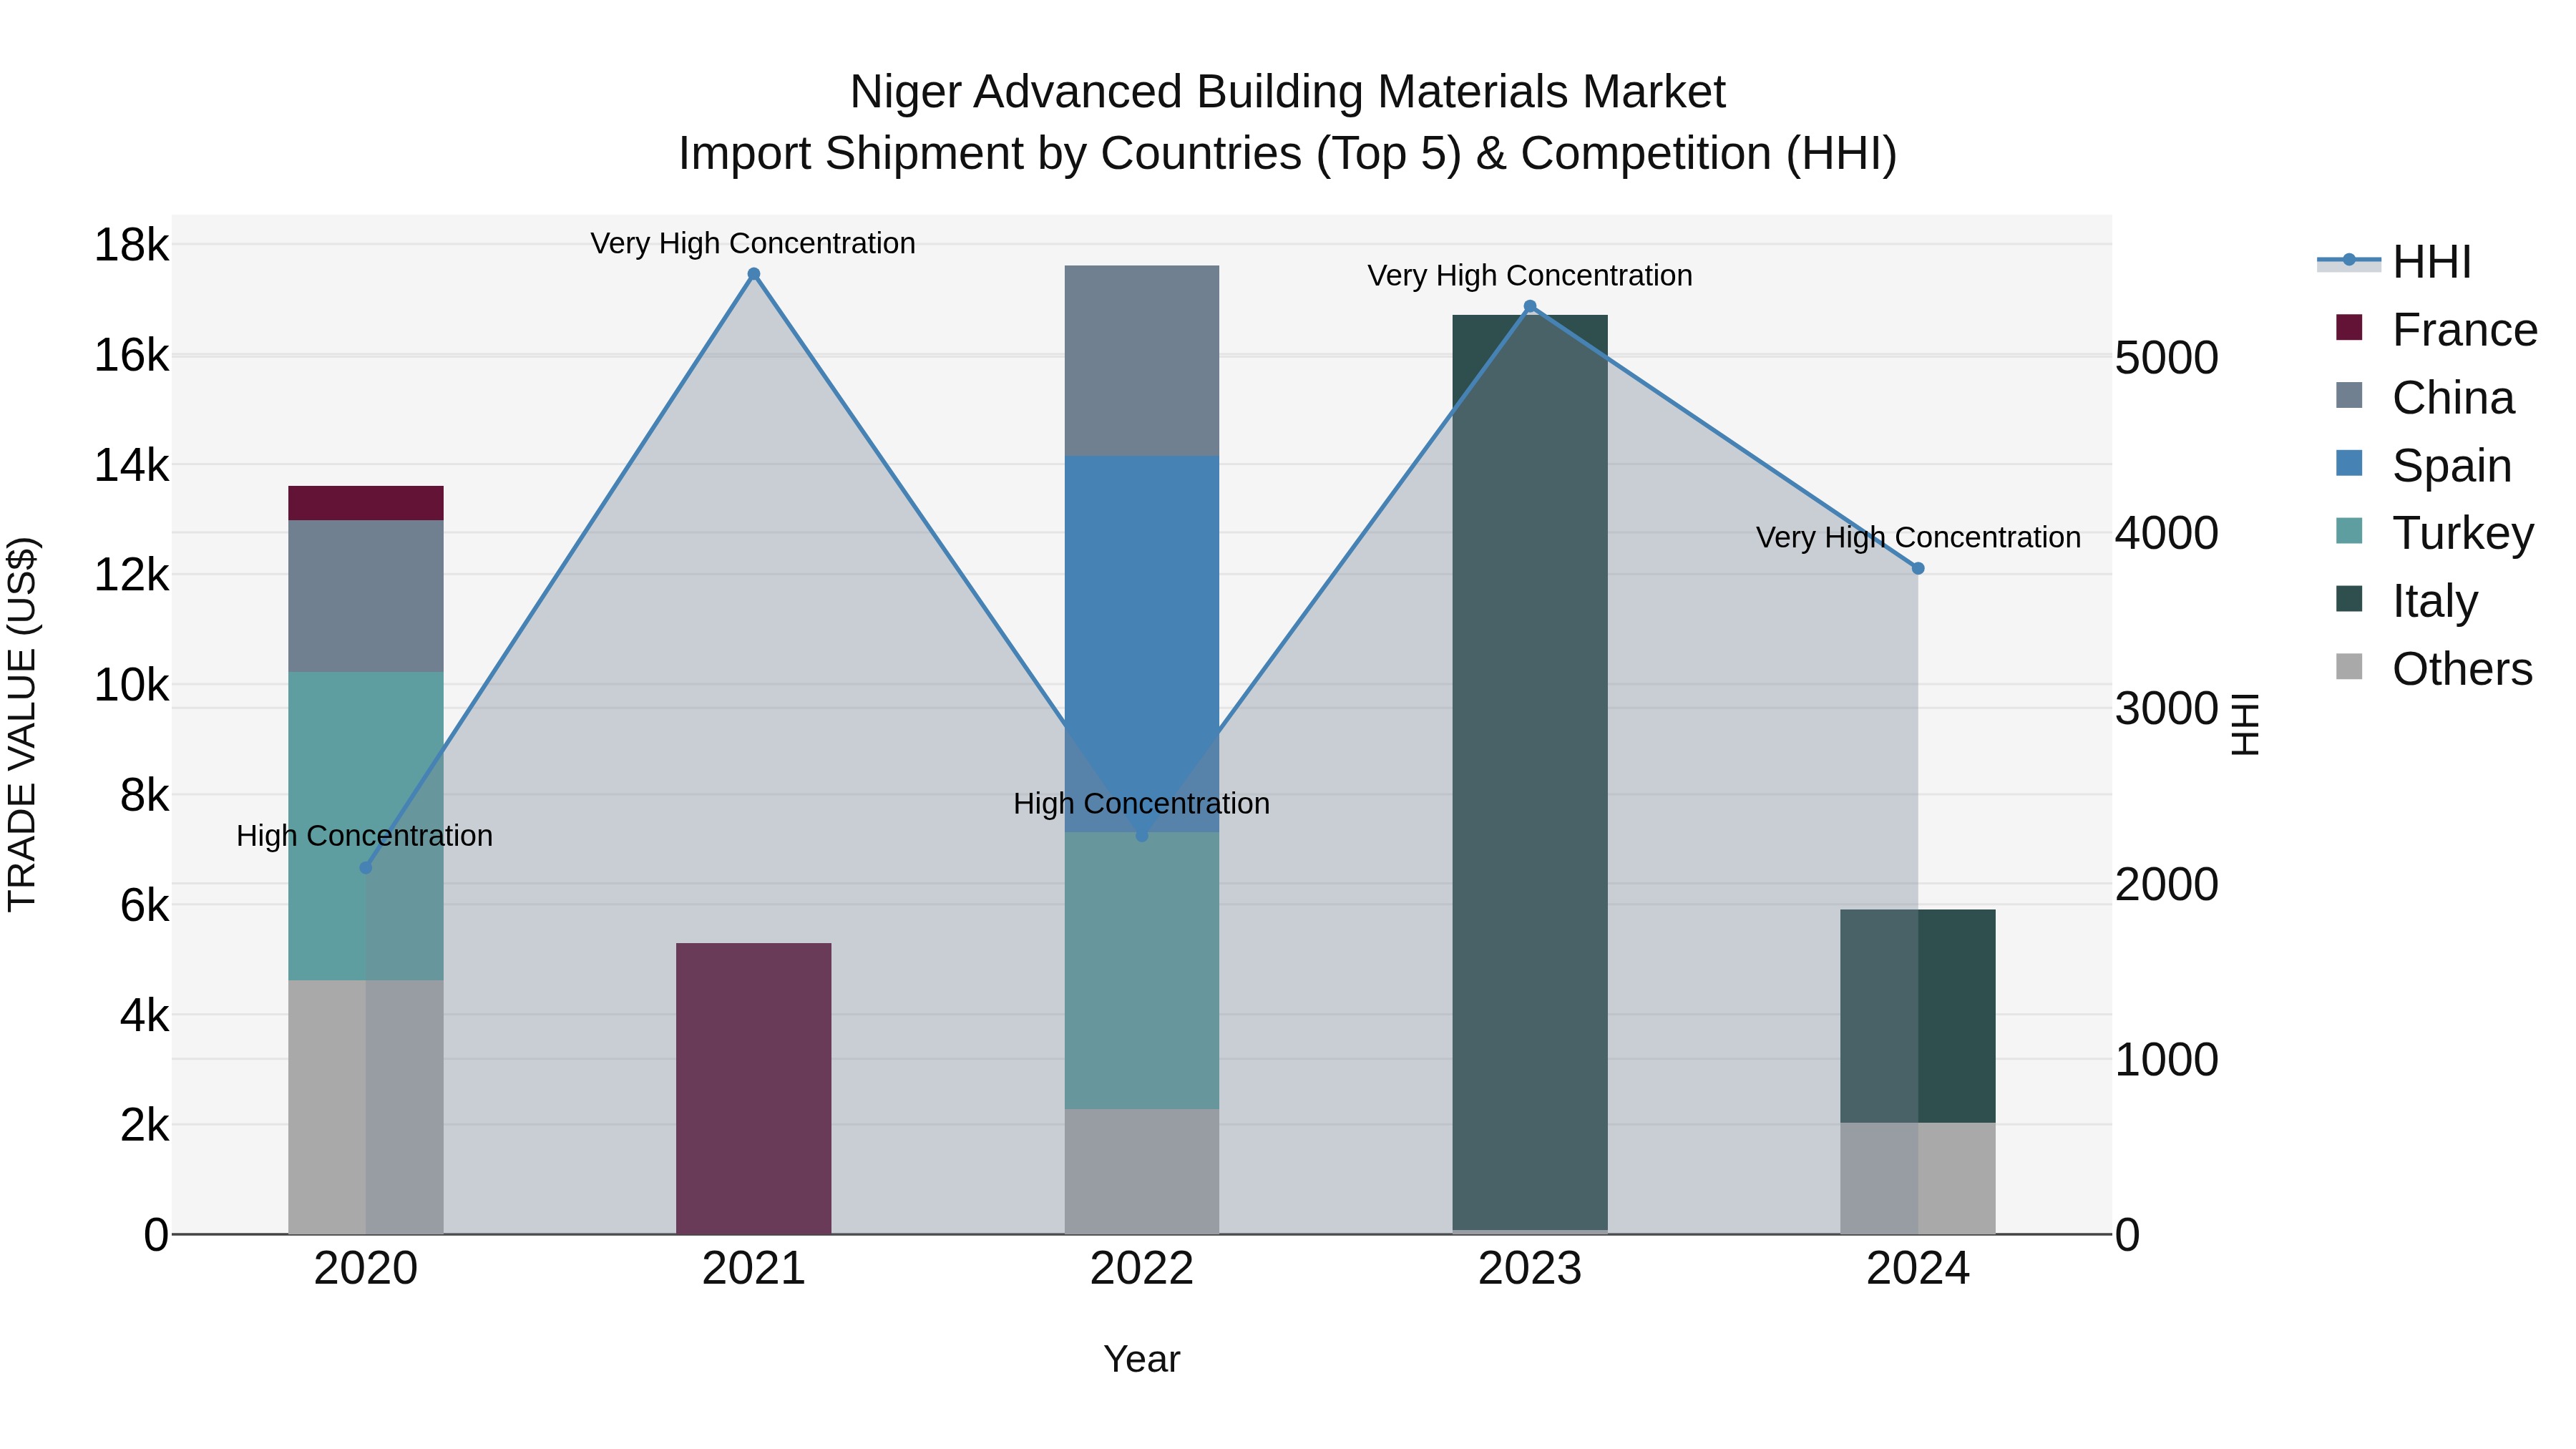The width and height of the screenshot is (2576, 1449).
Task: Click the 2024 x-axis label
Action: 1918,1269
